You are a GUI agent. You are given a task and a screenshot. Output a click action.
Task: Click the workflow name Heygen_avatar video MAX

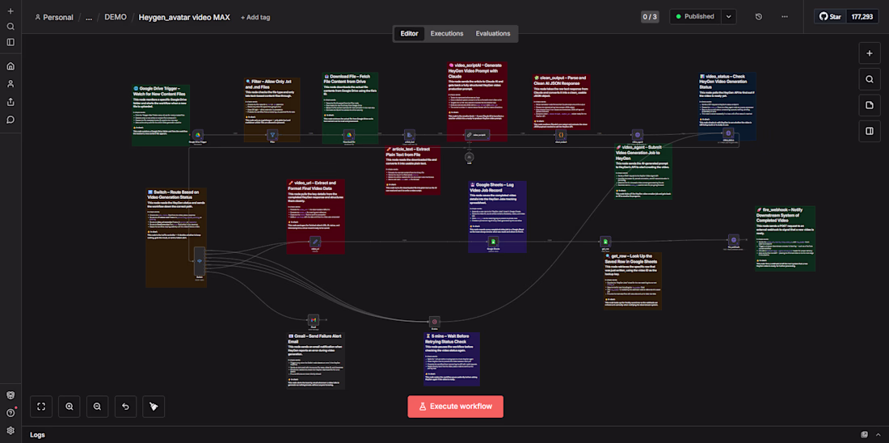click(x=184, y=17)
